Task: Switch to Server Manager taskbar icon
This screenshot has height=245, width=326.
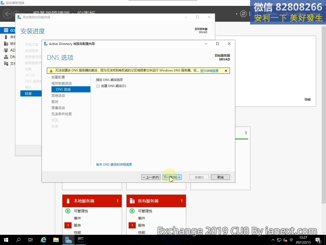Action: click(x=68, y=240)
